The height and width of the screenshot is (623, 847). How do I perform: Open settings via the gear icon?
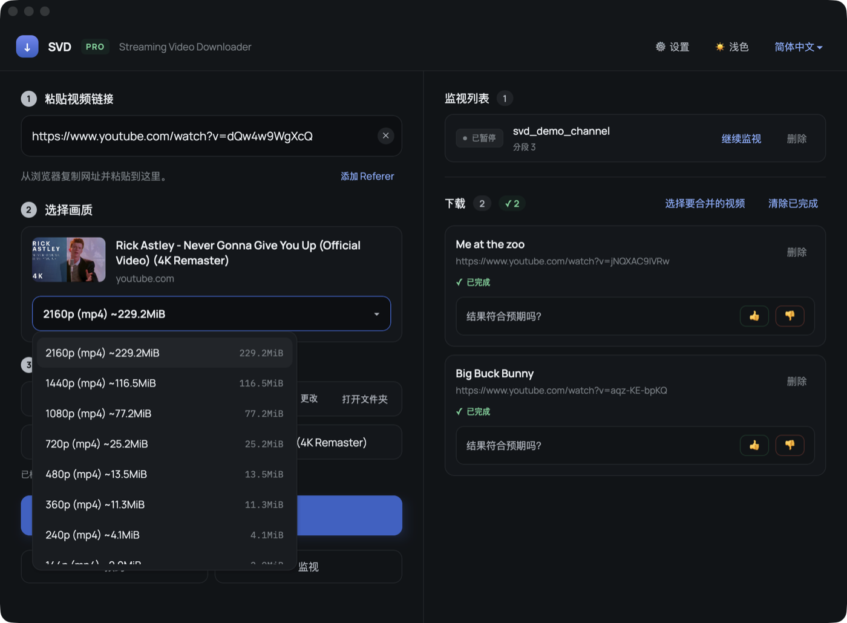pyautogui.click(x=672, y=47)
